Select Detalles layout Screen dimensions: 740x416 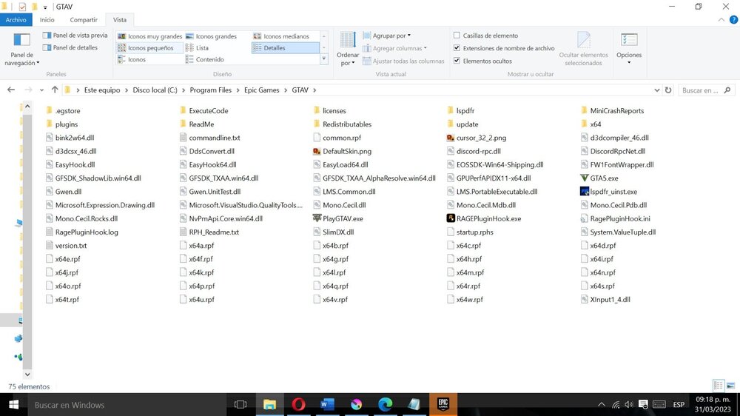click(x=286, y=47)
